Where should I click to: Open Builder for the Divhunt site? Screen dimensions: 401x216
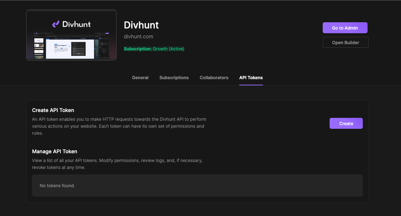tap(345, 42)
